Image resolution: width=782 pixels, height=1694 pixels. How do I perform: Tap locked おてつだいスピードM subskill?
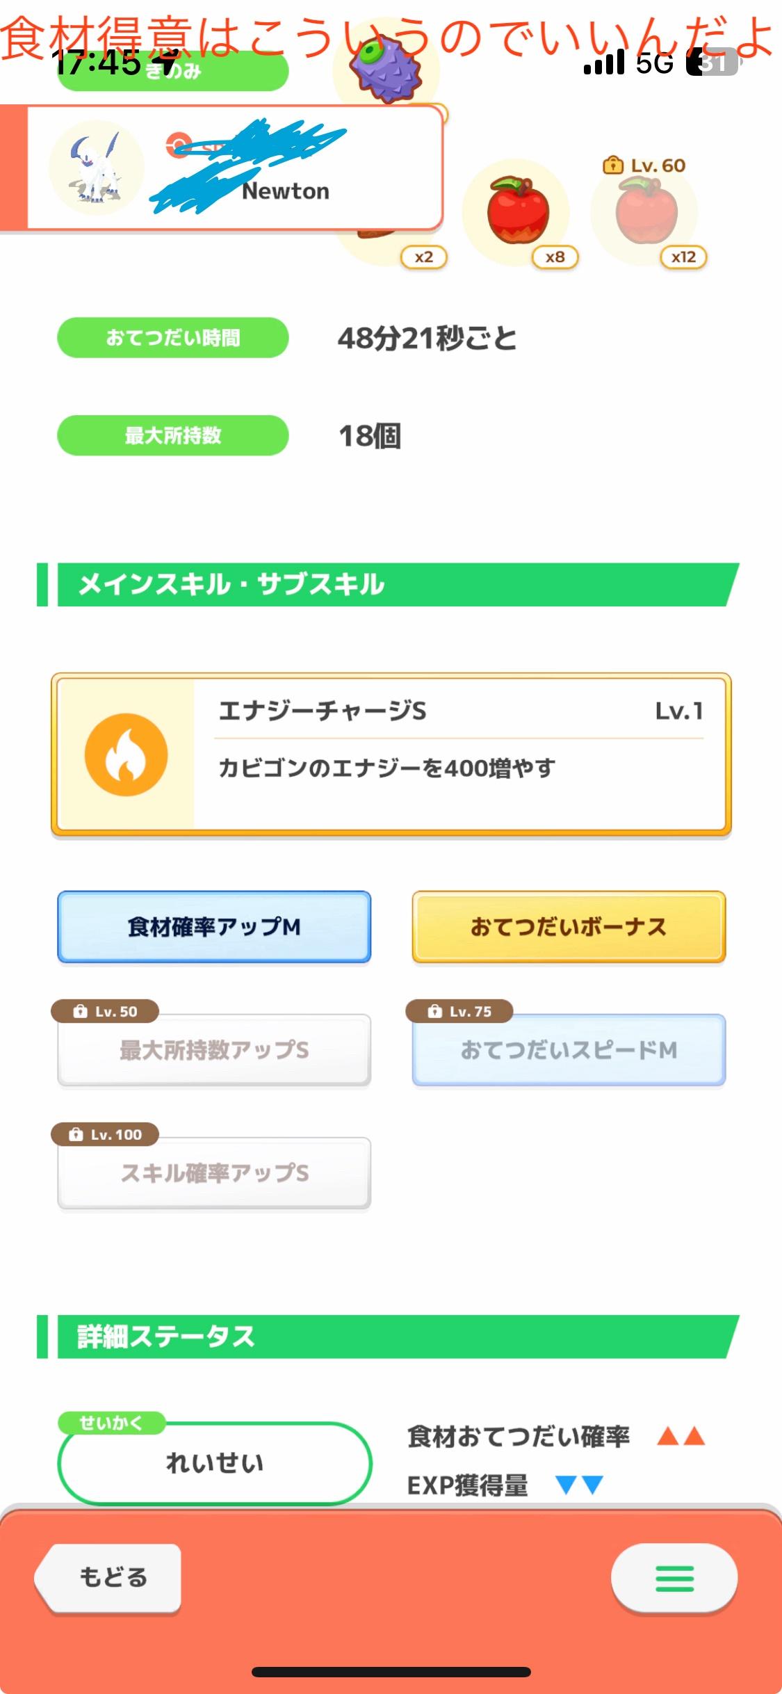point(569,1049)
